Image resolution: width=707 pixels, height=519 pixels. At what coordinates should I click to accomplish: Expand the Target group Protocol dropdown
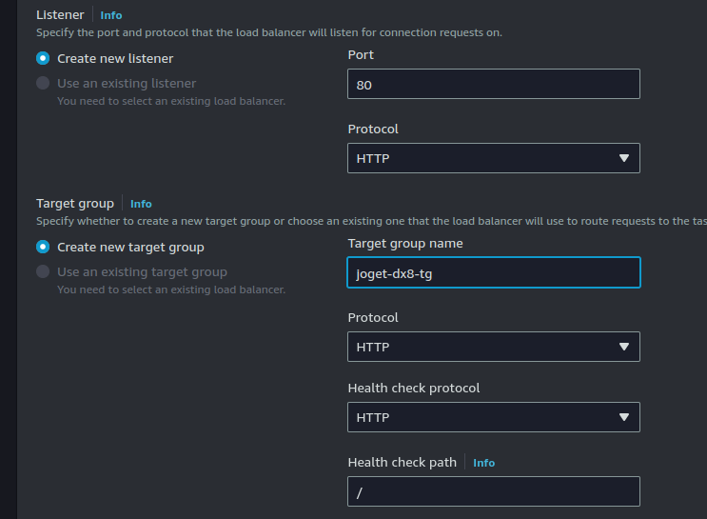(493, 347)
